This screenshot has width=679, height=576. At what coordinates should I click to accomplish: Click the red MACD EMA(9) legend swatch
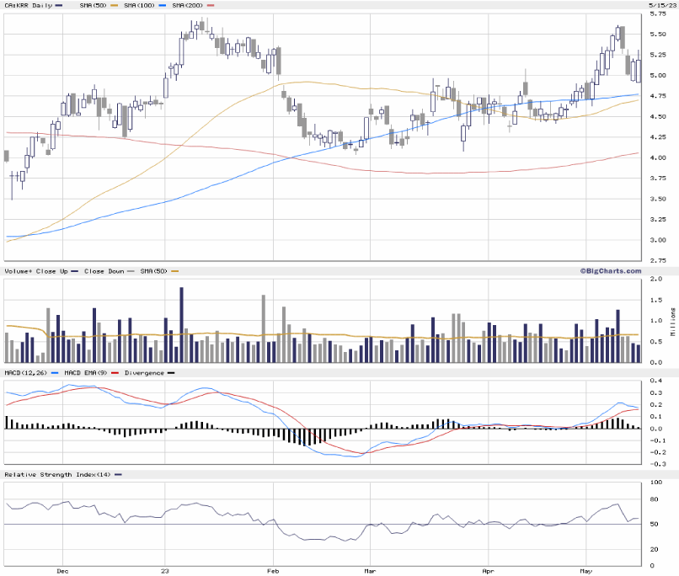point(116,372)
